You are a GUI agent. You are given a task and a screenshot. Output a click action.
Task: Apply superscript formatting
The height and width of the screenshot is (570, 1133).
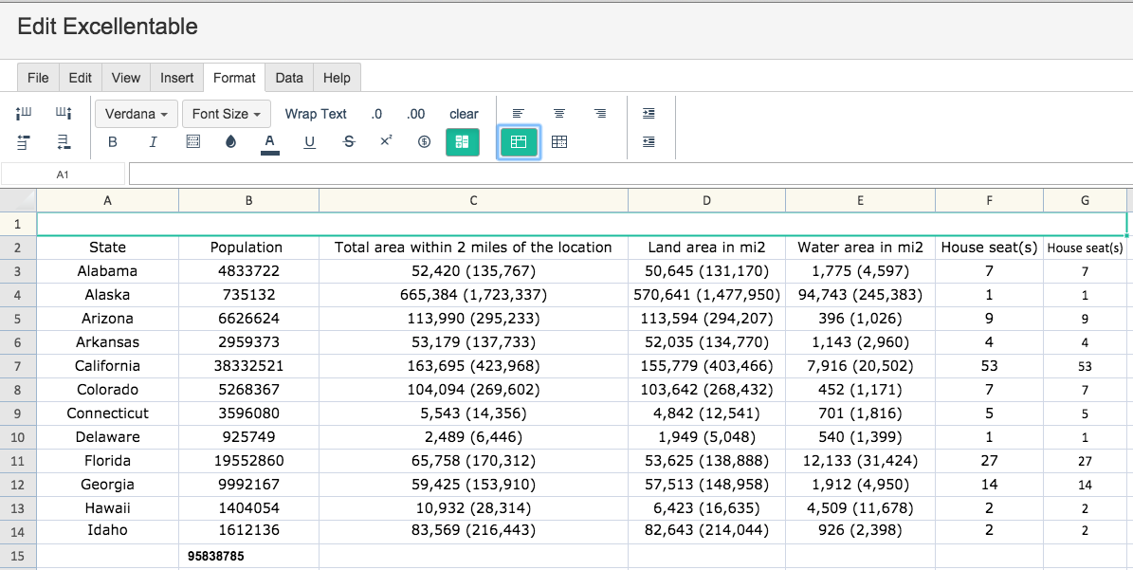click(x=386, y=141)
